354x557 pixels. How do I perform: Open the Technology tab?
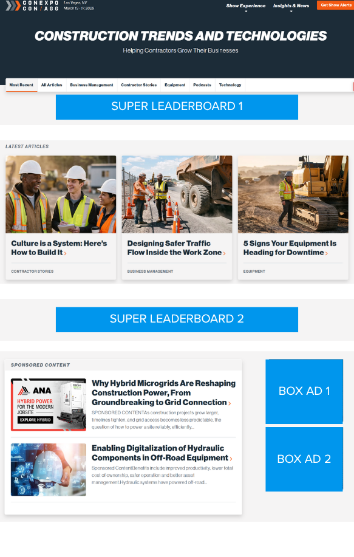(x=230, y=85)
